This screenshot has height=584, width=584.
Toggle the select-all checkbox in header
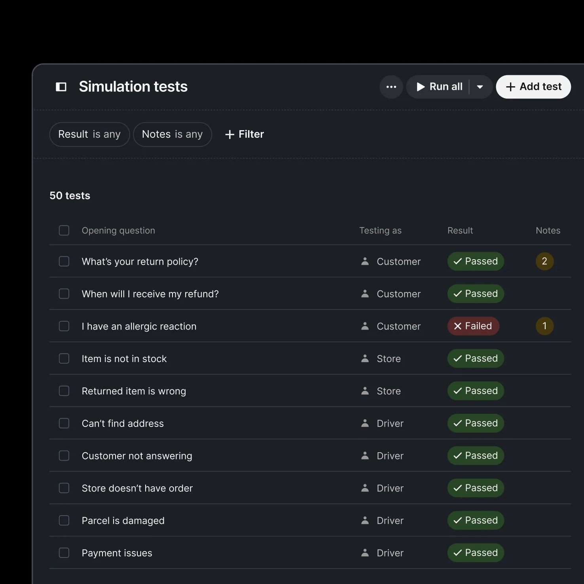[x=64, y=230]
